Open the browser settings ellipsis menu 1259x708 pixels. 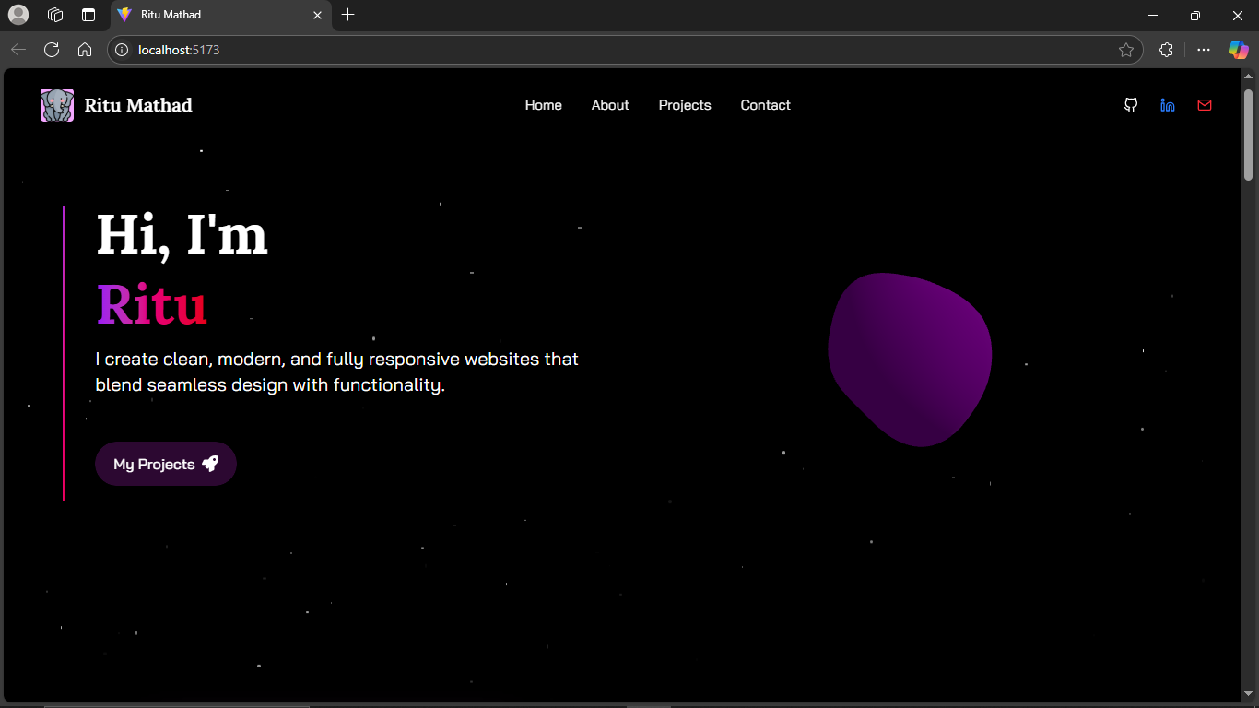1203,50
